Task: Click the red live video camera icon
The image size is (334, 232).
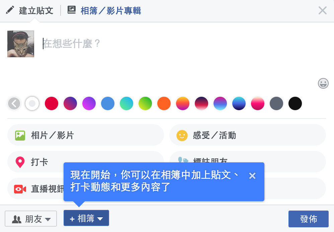Action: (20, 189)
